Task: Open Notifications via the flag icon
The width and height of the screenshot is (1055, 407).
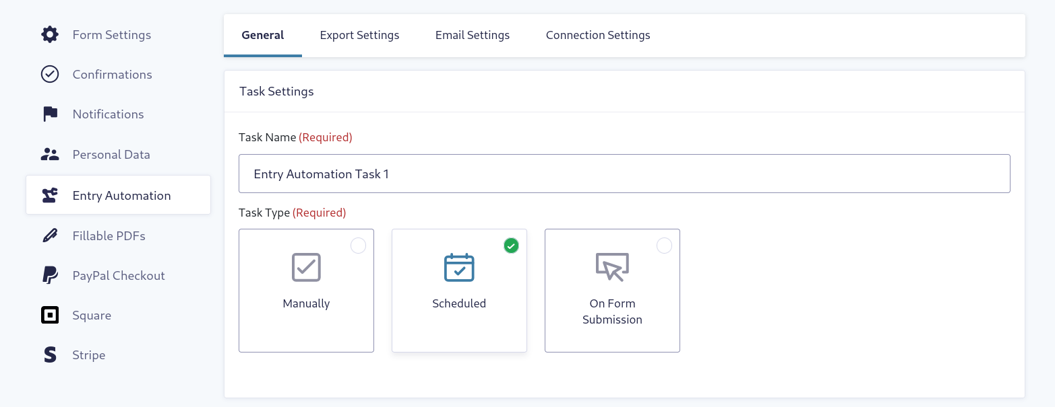Action: pyautogui.click(x=50, y=114)
